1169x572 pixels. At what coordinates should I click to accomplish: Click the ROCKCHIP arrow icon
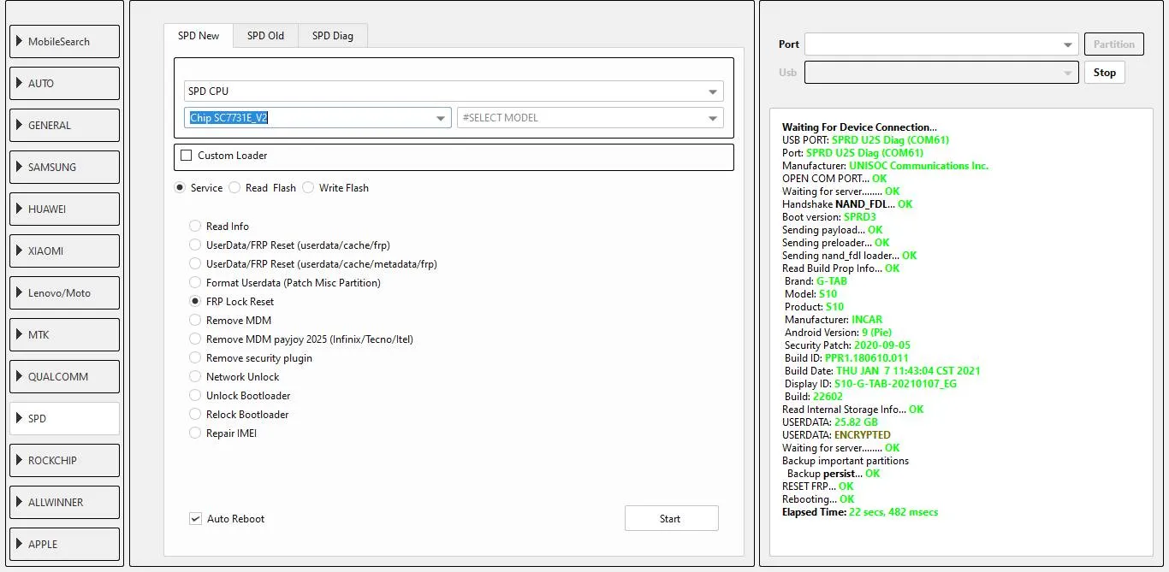point(20,460)
